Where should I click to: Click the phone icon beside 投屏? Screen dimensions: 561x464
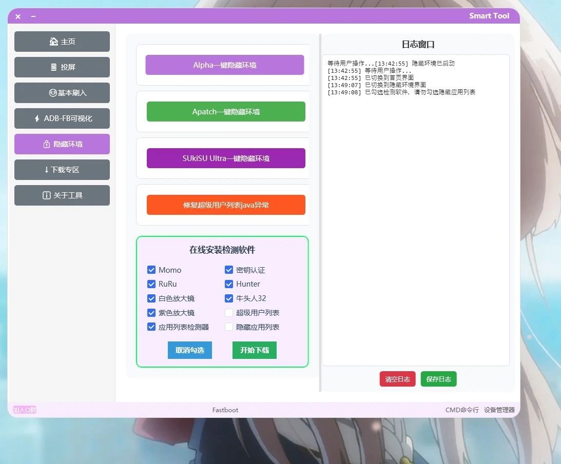click(x=54, y=67)
